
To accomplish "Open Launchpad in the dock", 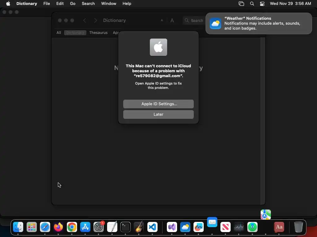I will pyautogui.click(x=32, y=227).
